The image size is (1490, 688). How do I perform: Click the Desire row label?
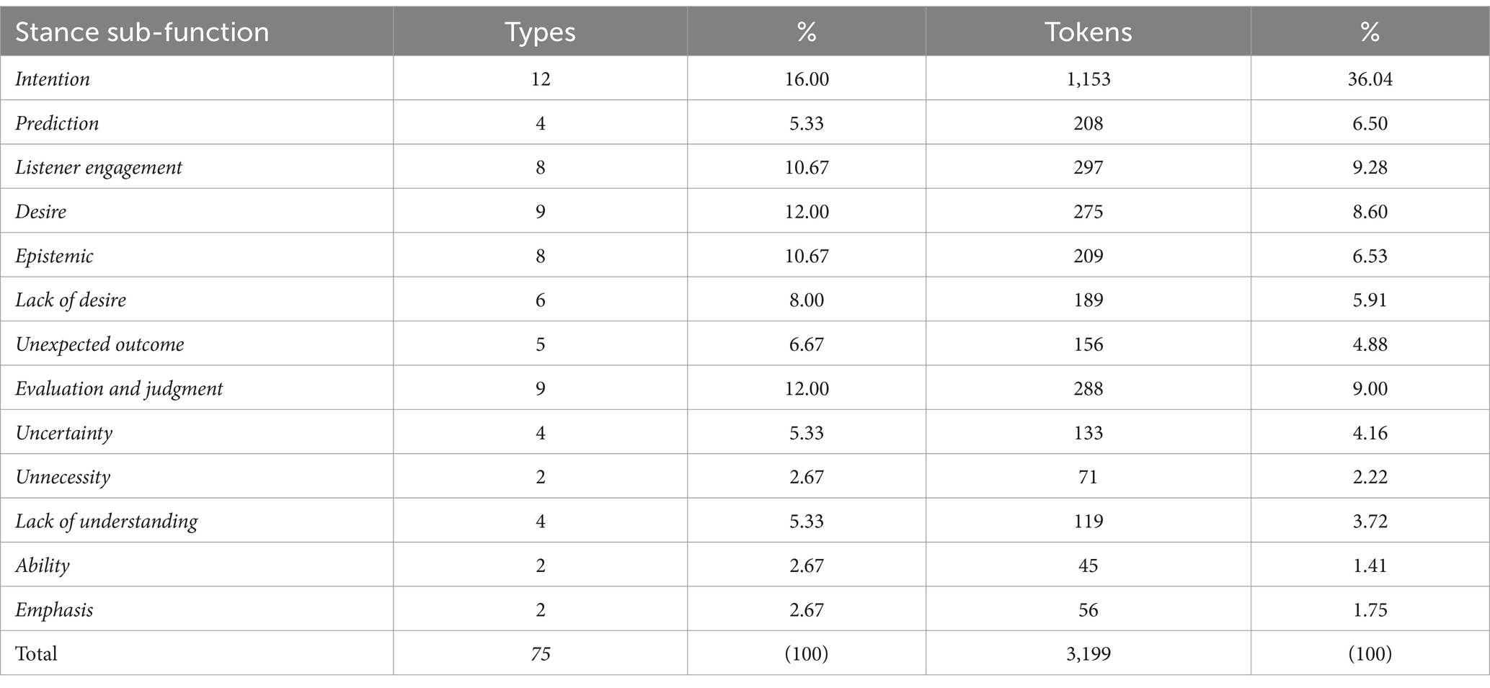pyautogui.click(x=41, y=212)
